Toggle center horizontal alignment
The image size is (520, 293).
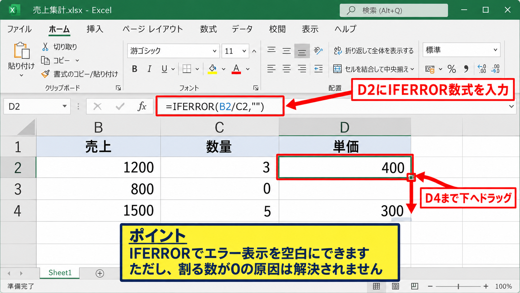(286, 69)
